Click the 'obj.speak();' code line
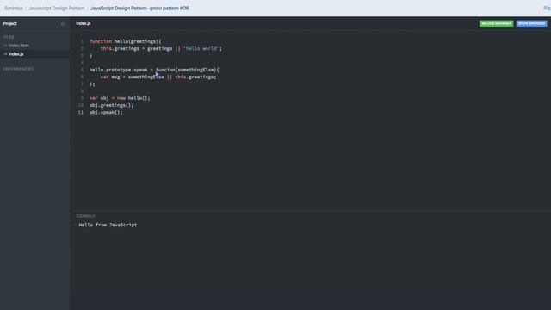 (x=106, y=113)
